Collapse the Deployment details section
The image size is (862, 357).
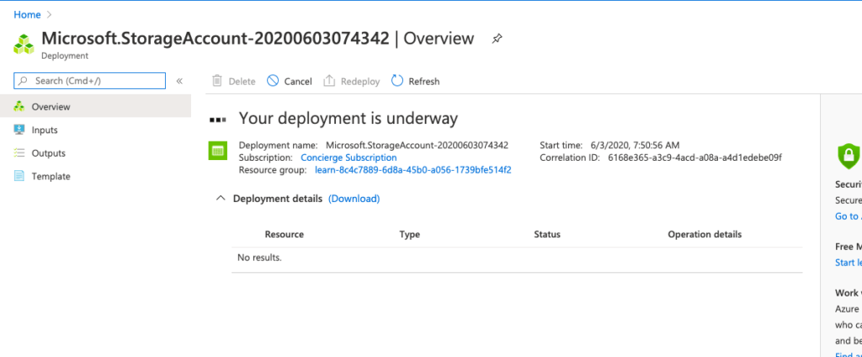click(221, 199)
